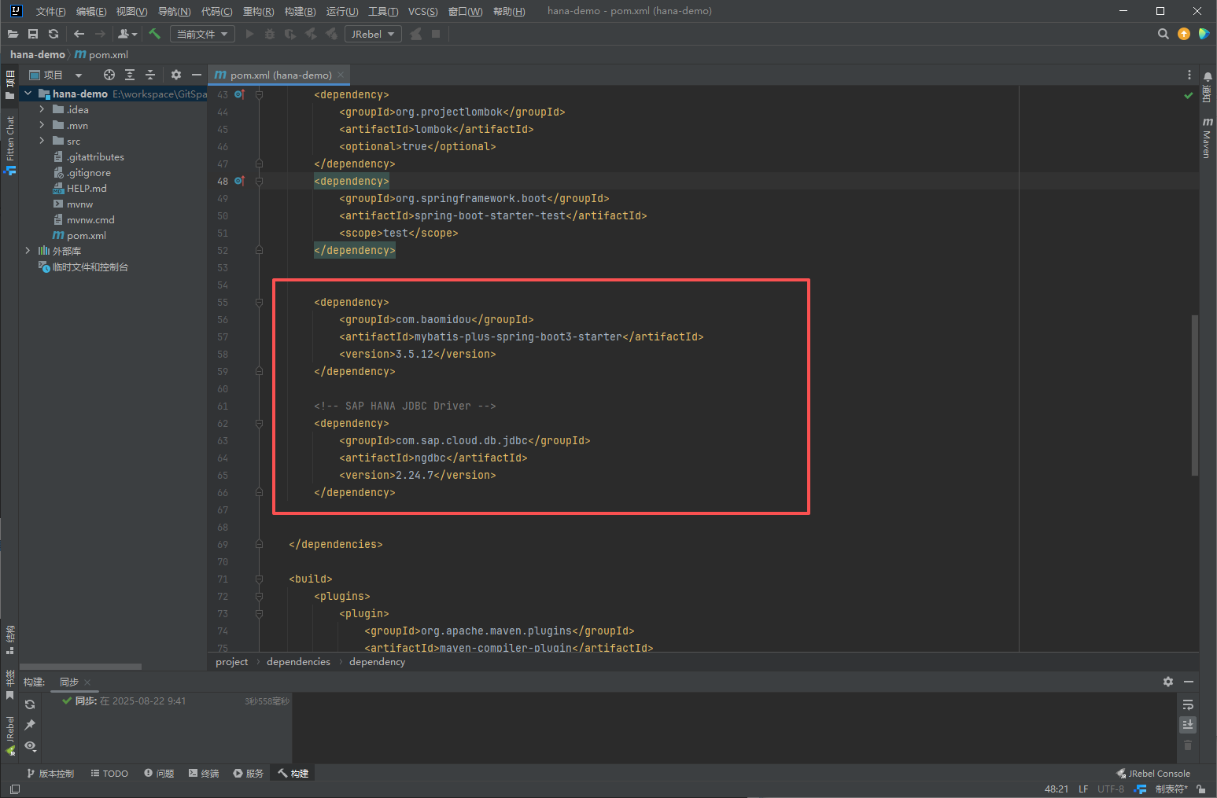Switch to the TODO tool tab
This screenshot has width=1217, height=798.
[x=109, y=774]
